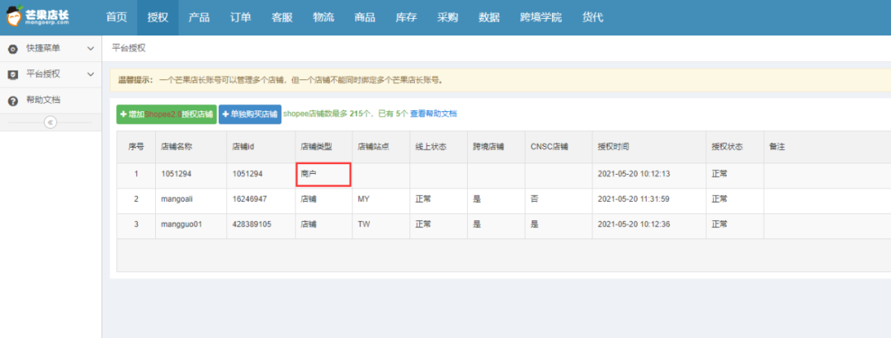
Task: Collapse the sidebar with double-arrow button
Action: [x=49, y=122]
